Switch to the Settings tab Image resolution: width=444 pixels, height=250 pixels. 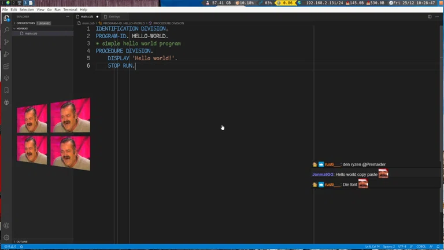point(114,17)
